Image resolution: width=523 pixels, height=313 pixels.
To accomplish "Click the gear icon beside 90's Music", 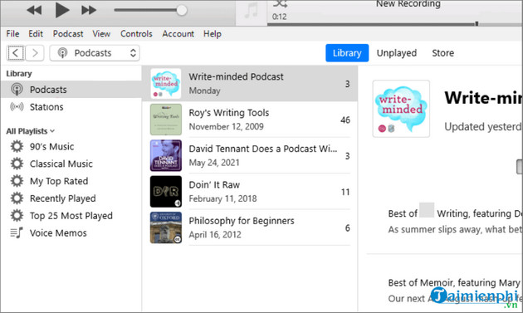I will point(17,146).
